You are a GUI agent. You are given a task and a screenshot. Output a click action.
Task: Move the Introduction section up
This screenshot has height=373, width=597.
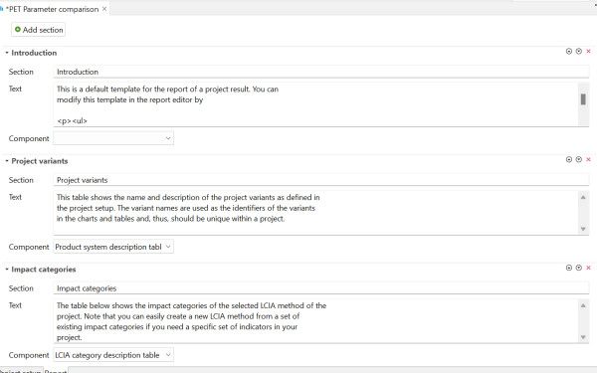click(x=569, y=52)
